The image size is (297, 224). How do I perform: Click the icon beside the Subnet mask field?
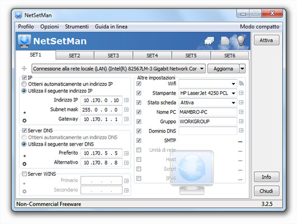click(126, 109)
